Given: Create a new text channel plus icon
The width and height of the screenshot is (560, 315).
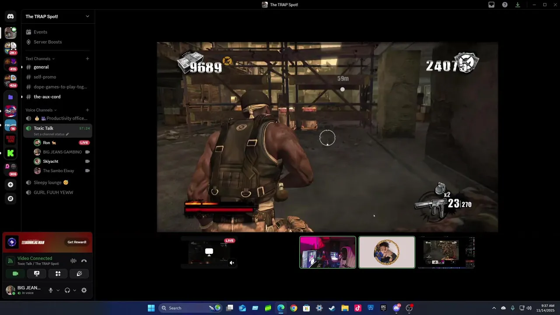Looking at the screenshot, I should click(87, 59).
